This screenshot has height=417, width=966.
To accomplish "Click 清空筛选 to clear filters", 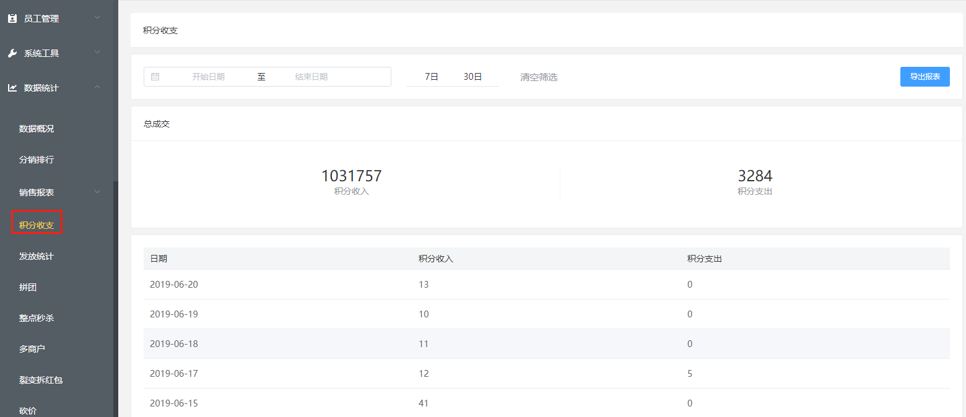I will point(539,77).
